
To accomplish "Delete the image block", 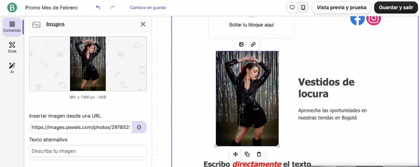I will (x=259, y=154).
